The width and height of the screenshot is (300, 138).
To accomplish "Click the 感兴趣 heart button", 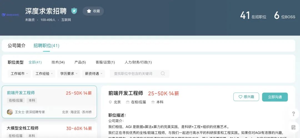I will pos(246,97).
